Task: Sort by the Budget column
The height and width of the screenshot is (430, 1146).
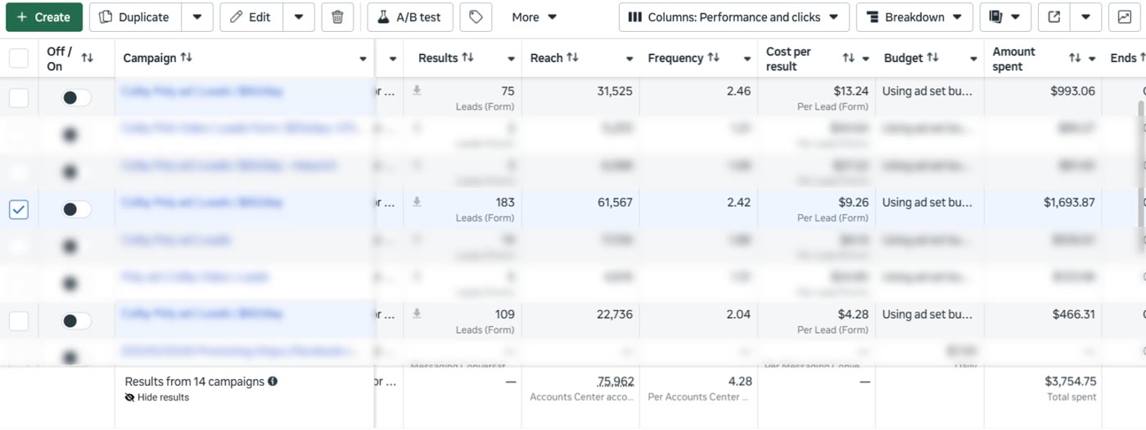Action: pyautogui.click(x=932, y=58)
